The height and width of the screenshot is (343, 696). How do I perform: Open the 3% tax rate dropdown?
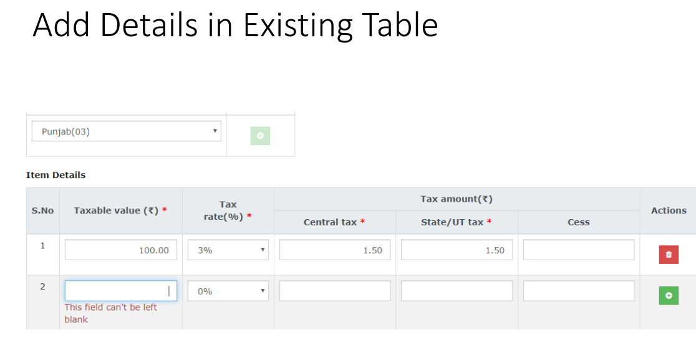[228, 250]
